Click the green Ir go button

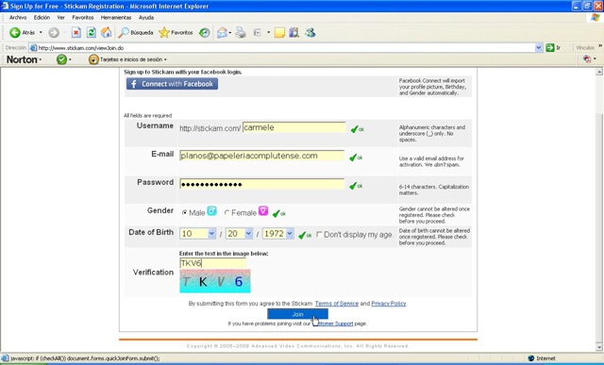553,48
